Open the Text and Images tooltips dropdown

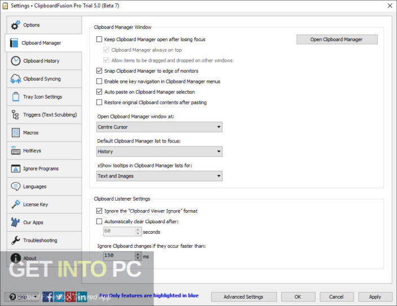[159, 176]
